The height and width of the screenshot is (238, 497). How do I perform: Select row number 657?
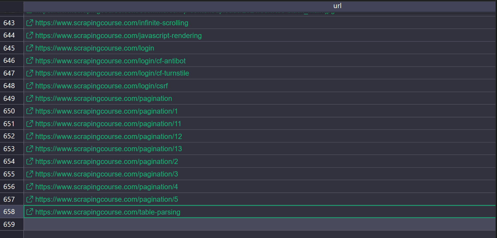point(12,199)
